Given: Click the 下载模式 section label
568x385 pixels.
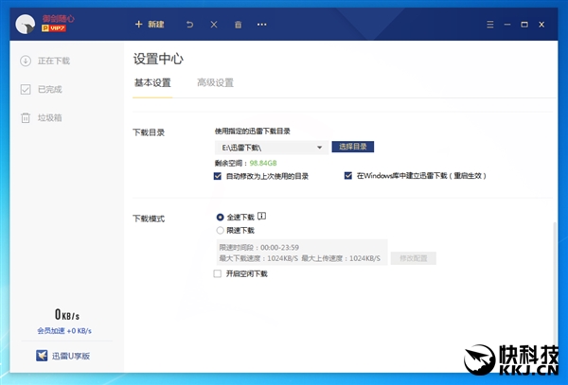Looking at the screenshot, I should click(149, 219).
